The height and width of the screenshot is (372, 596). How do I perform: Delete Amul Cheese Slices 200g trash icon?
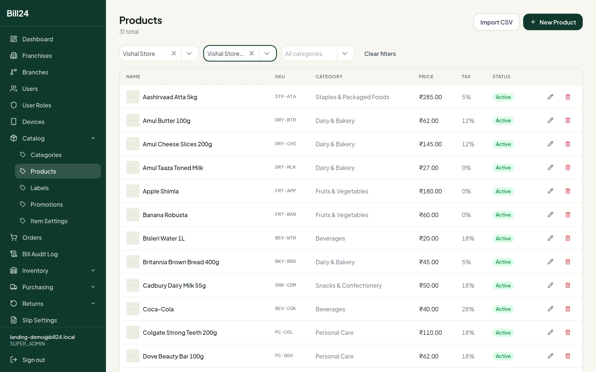[x=568, y=144]
